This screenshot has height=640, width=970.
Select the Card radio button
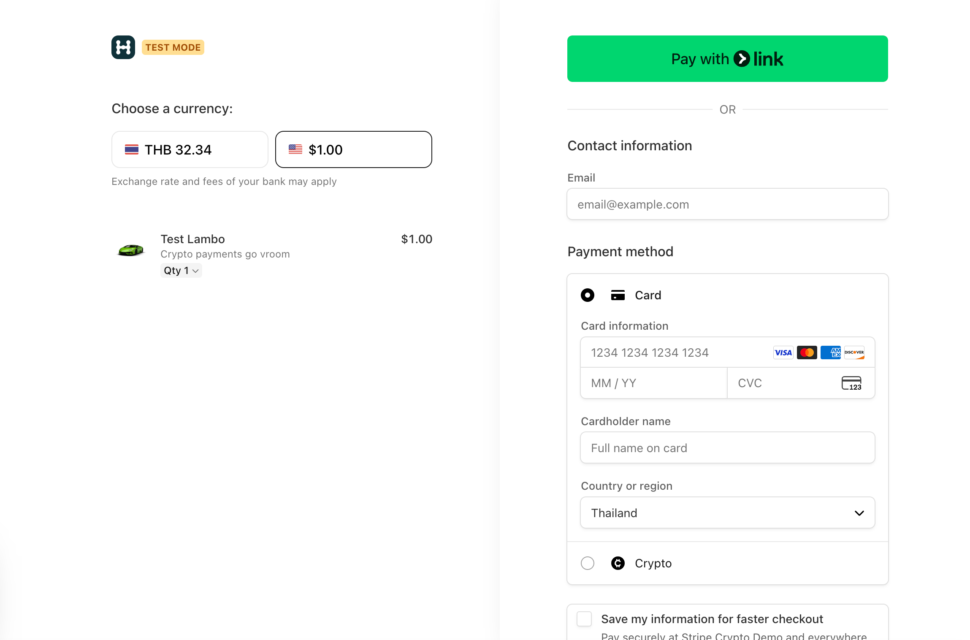[587, 295]
